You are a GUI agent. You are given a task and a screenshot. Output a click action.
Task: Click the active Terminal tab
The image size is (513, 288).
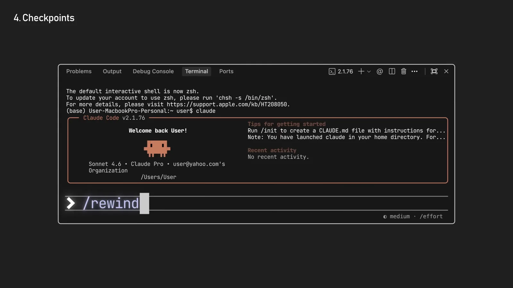click(197, 71)
